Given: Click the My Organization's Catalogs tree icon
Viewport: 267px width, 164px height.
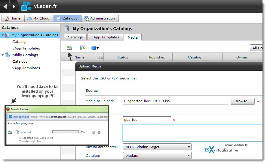Looking at the screenshot, I should click(7, 35).
